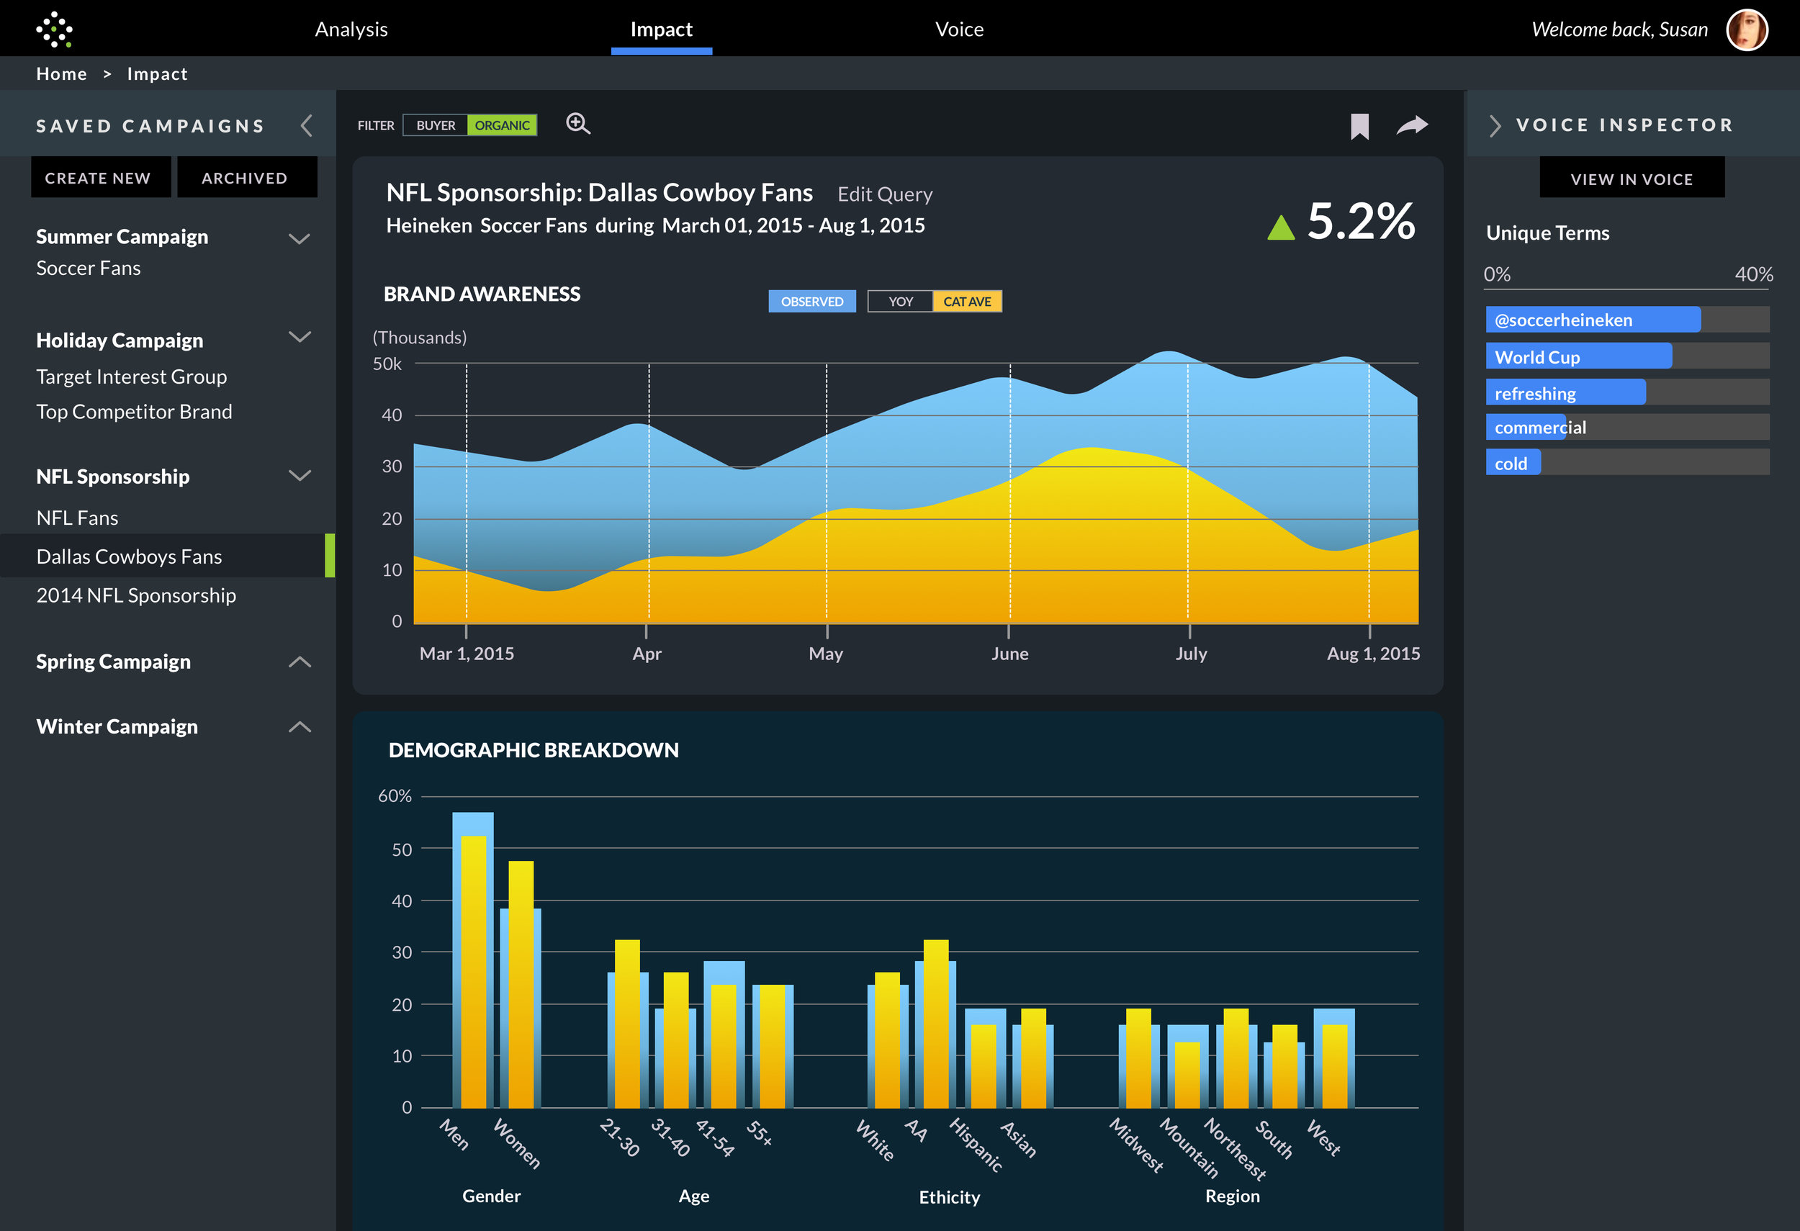
Task: Click the Demographic Breakdown title
Action: pos(534,749)
